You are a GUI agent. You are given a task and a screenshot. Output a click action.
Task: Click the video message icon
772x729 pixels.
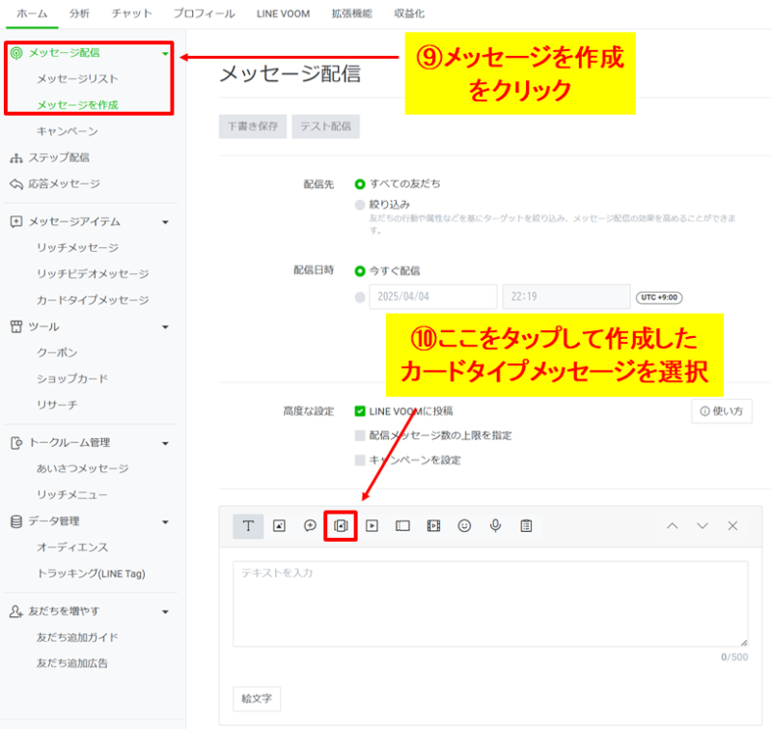[x=372, y=526]
